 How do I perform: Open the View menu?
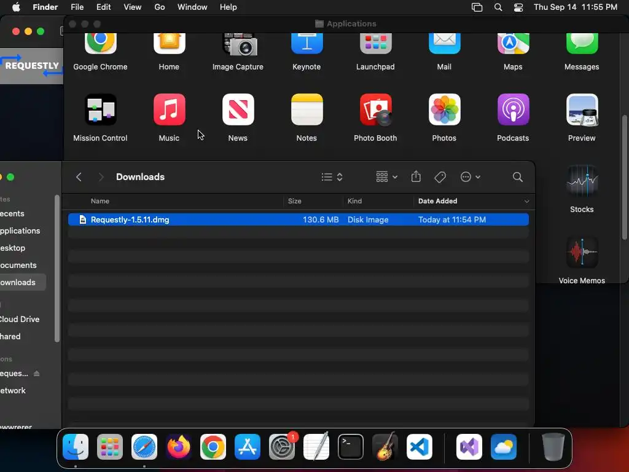click(133, 7)
